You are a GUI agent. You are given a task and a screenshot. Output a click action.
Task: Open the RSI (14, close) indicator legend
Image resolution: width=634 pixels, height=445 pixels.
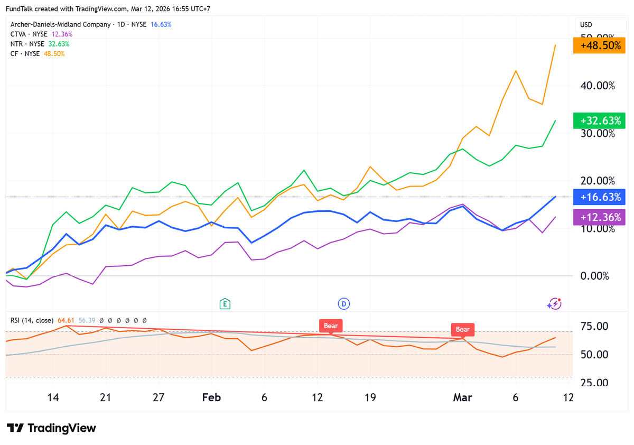(32, 320)
